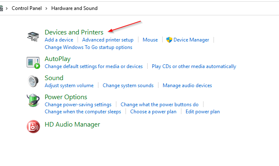This screenshot has height=166, width=279.
Task: Open the Devices and Printers icon
Action: (x=33, y=37)
